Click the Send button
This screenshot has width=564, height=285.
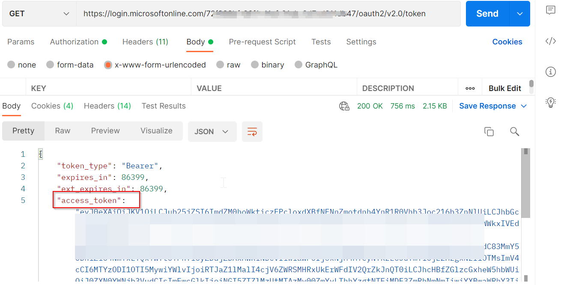coord(487,14)
